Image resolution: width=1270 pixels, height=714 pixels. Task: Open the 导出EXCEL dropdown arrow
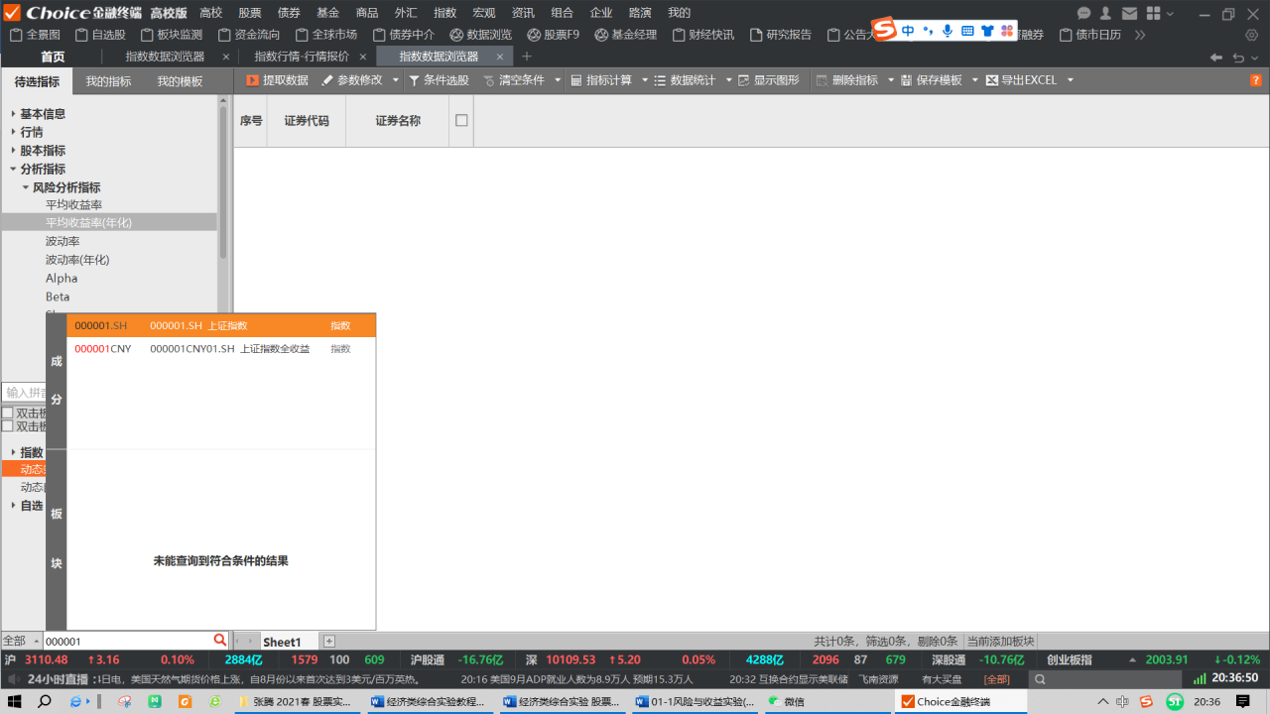coord(1071,80)
